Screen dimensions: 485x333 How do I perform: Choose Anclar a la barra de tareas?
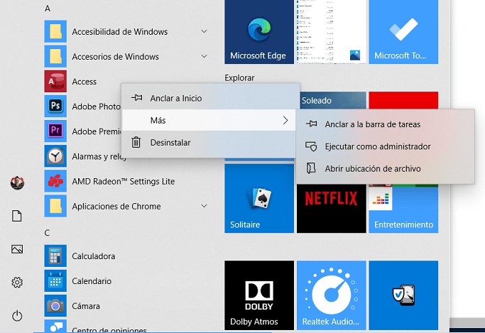(x=385, y=124)
